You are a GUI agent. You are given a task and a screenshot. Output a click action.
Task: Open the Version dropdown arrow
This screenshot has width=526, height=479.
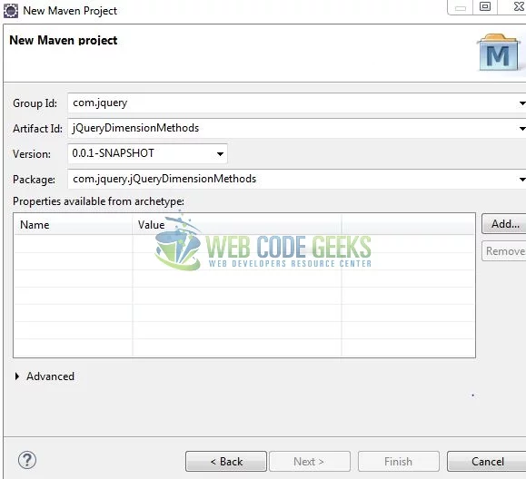click(220, 154)
